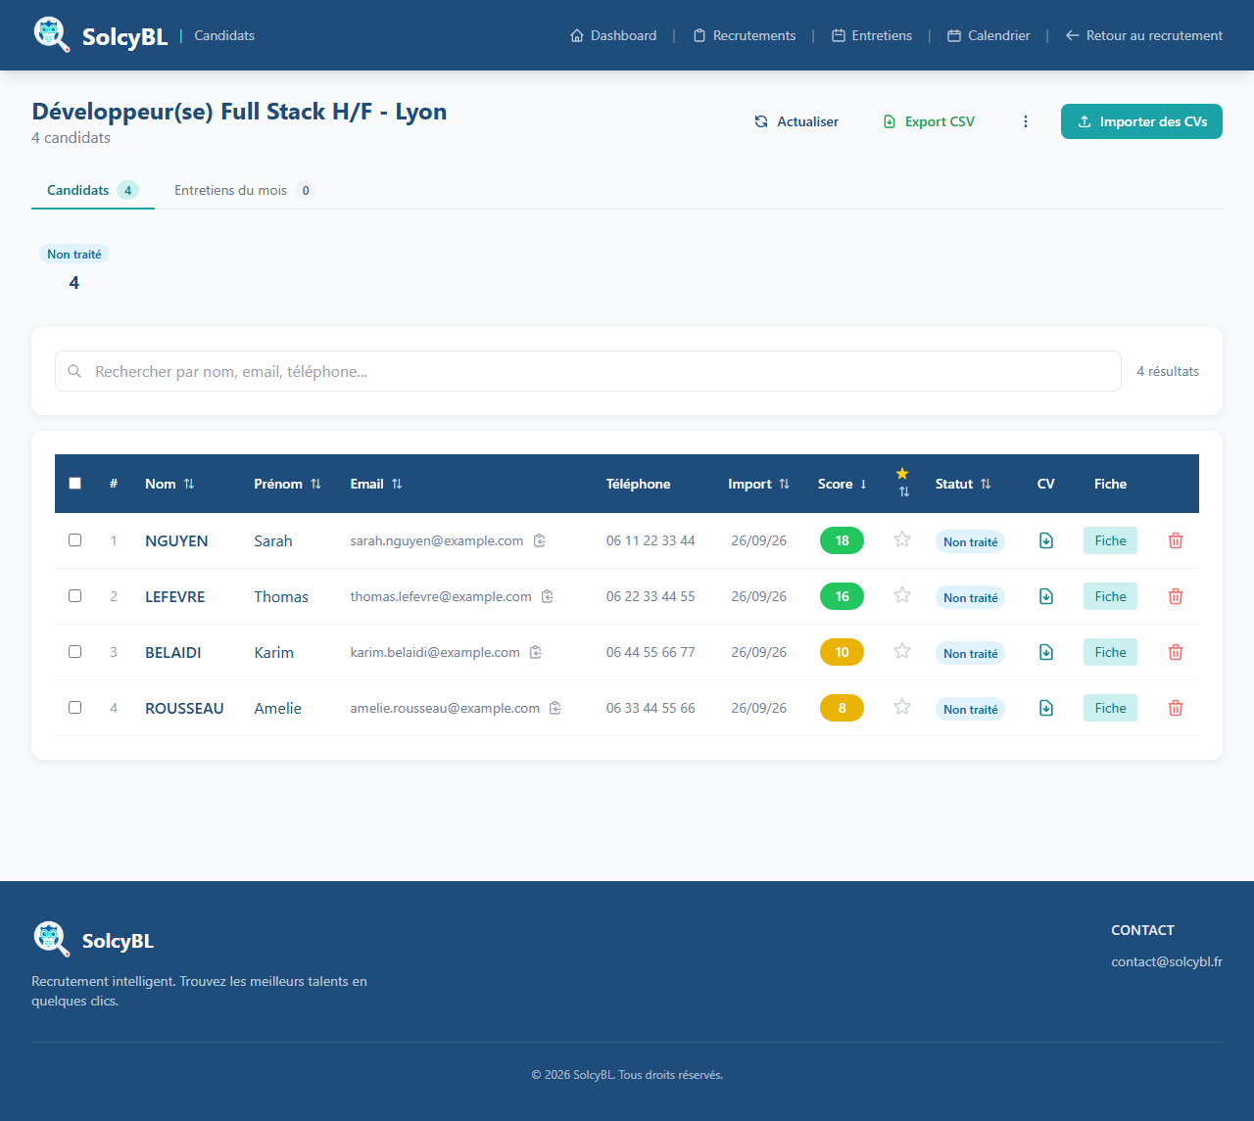This screenshot has width=1254, height=1121.
Task: Star Sarah Nguyen as favorite
Action: 902,539
